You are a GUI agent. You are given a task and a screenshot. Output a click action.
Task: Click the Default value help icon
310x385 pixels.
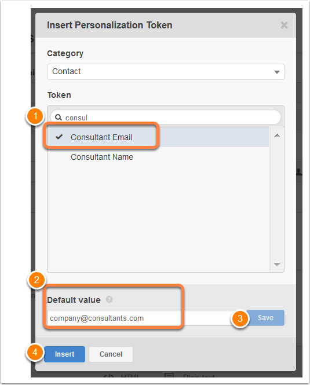click(x=109, y=299)
